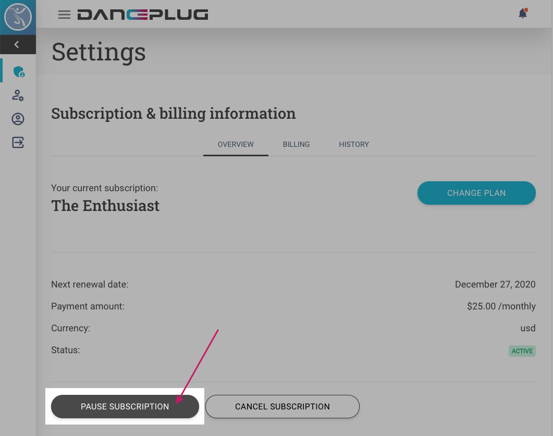Screen dimensions: 553x436
Task: Click the DANCEPLUG logo in the top bar
Action: pos(143,15)
